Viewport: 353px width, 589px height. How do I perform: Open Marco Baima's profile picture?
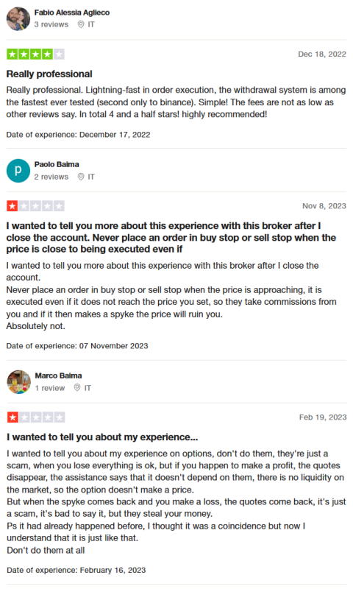coord(19,381)
